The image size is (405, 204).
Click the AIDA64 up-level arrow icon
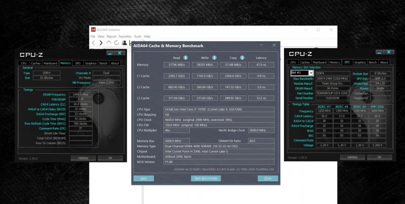click(x=108, y=43)
